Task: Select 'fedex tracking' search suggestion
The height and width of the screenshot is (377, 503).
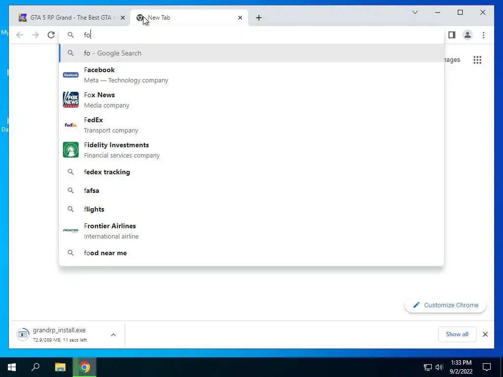Action: (251, 172)
